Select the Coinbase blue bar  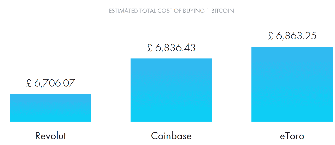[x=171, y=90]
